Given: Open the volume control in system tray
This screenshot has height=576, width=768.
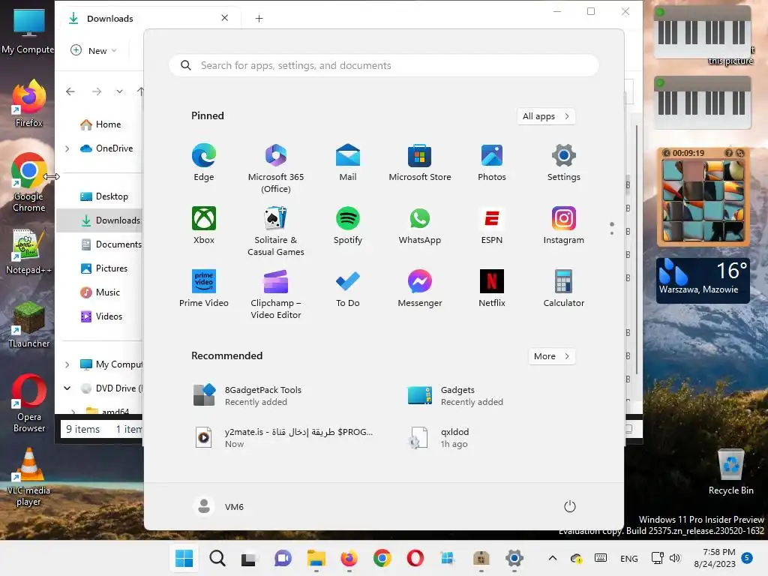Looking at the screenshot, I should (675, 558).
